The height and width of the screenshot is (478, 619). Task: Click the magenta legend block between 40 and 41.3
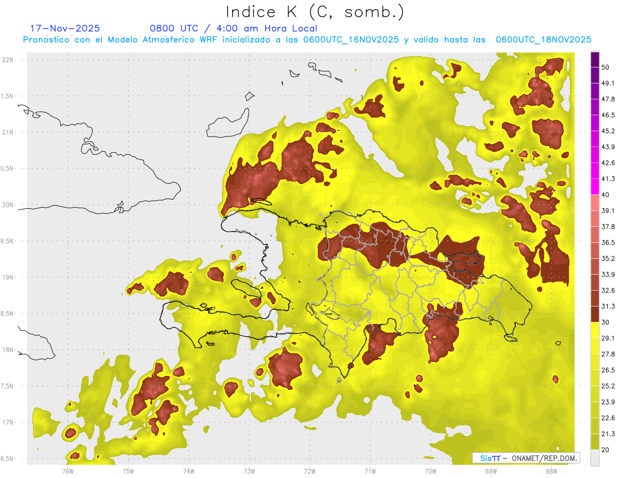[x=595, y=187]
